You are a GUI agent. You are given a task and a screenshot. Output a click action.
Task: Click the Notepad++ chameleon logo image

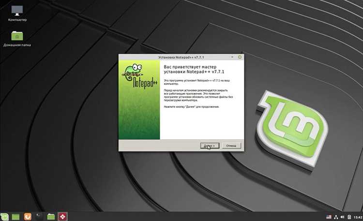(x=139, y=76)
